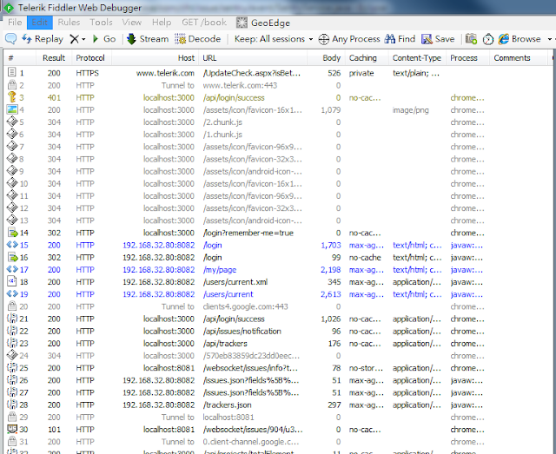The width and height of the screenshot is (556, 454).
Task: Click the /trackers.json URL cell
Action: point(227,405)
